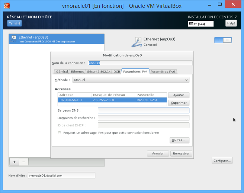The height and width of the screenshot is (193, 244).
Task: Select the netmask cell 255.255.255.0
Action: [103, 100]
